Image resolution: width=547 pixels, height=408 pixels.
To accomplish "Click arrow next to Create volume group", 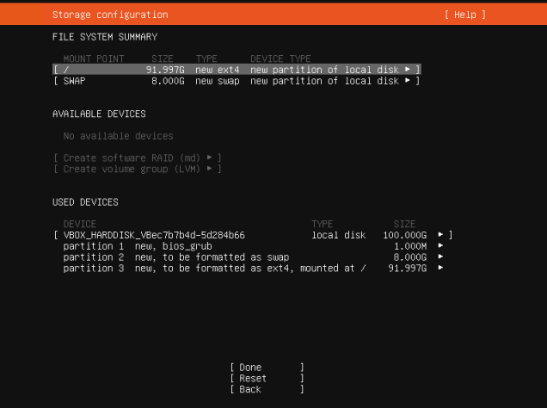I will click(x=209, y=169).
